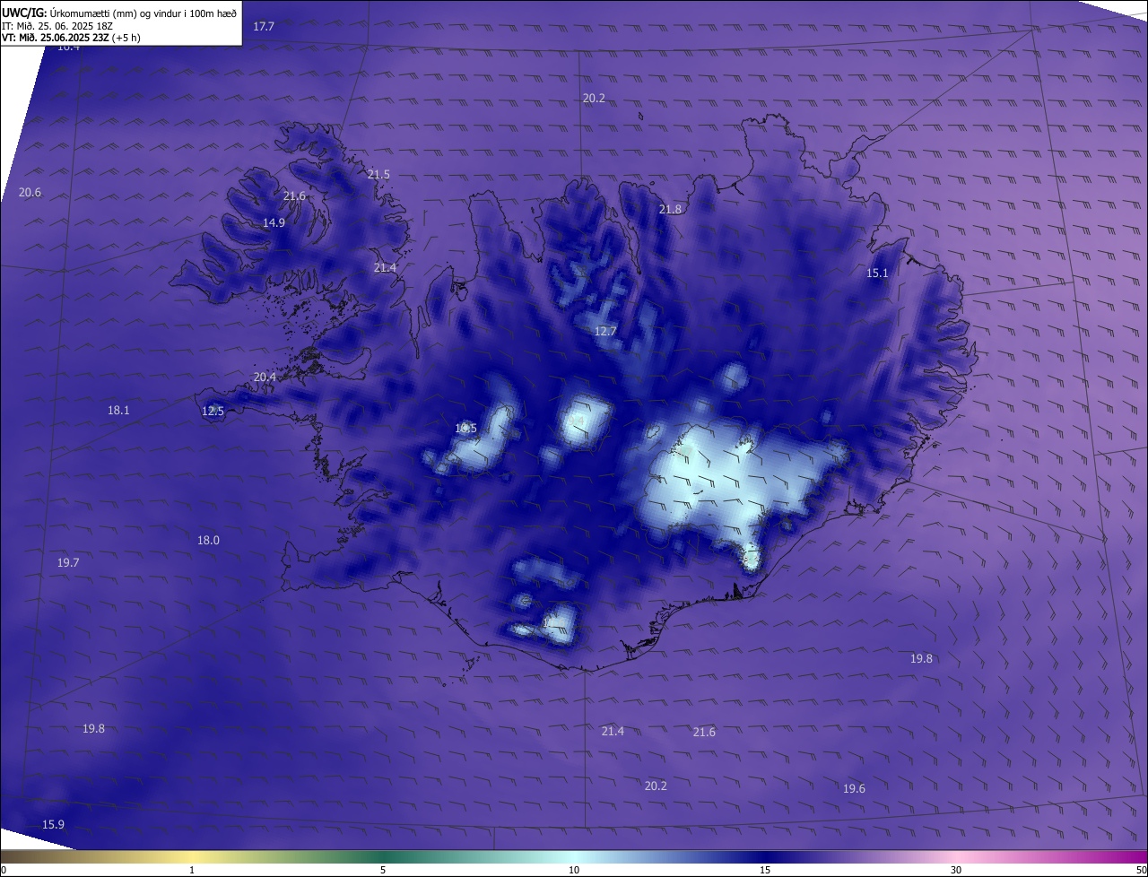The width and height of the screenshot is (1148, 877).
Task: Click the 19.7 value on the map
Action: (68, 563)
